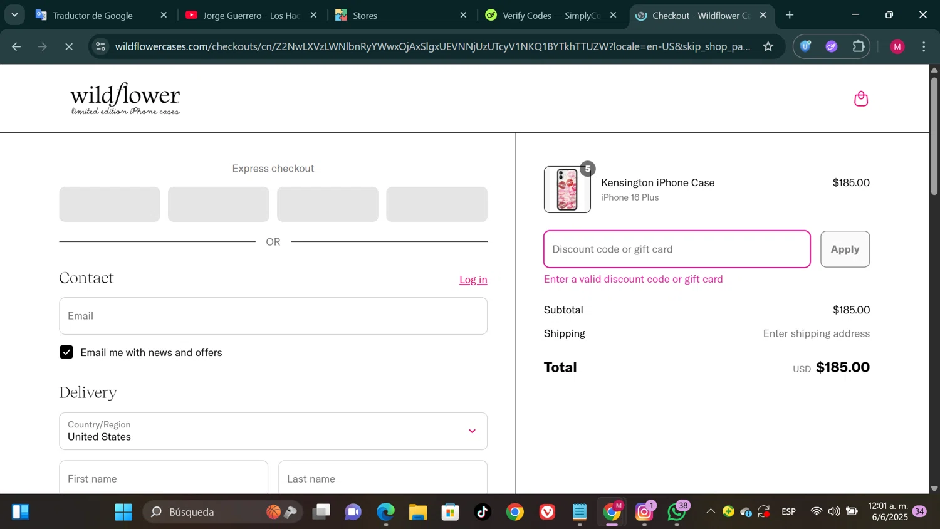Open the Extensions puzzle icon
The image size is (940, 529).
point(859,46)
